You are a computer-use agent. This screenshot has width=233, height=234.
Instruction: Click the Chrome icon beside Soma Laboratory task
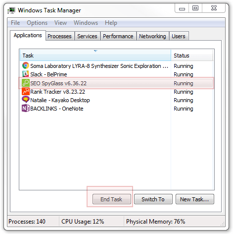[x=26, y=65]
